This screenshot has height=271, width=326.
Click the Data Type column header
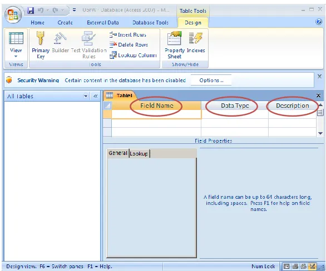(x=235, y=106)
